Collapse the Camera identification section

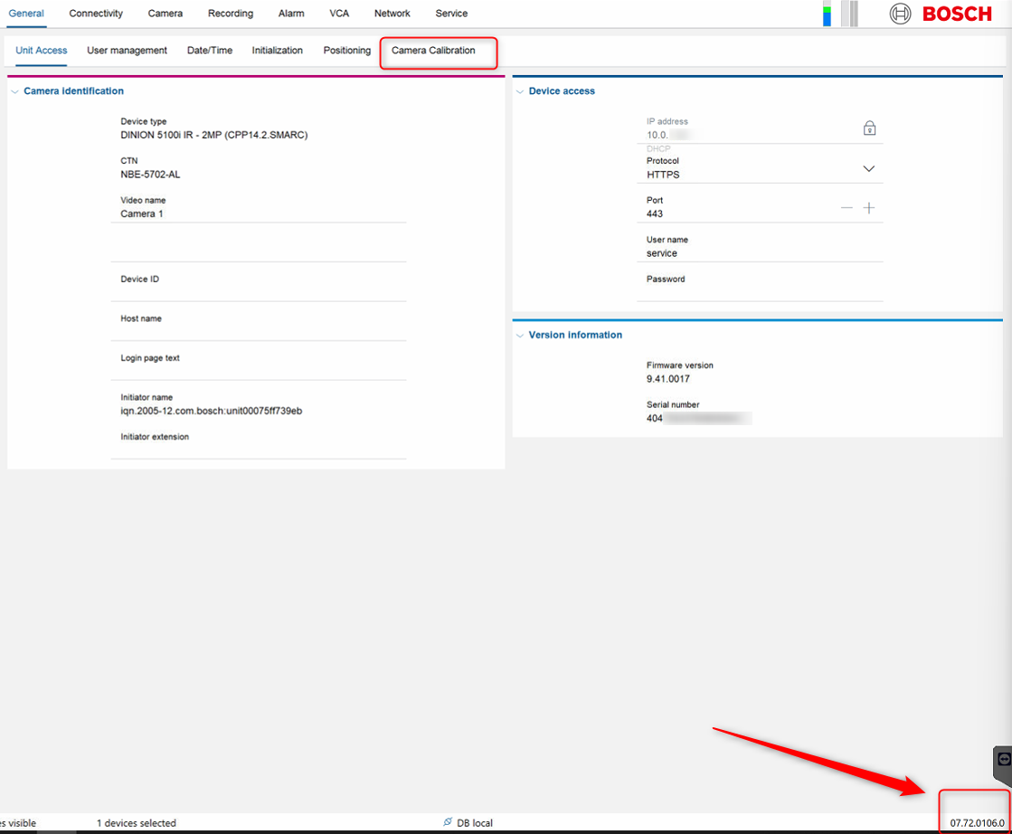click(14, 91)
